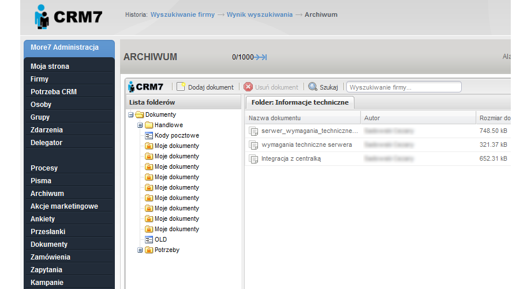
Task: Follow the Wynik wyszukiwania breadcrumb link
Action: (260, 14)
